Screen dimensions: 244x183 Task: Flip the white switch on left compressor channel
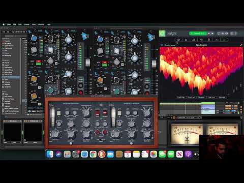pos(58,113)
